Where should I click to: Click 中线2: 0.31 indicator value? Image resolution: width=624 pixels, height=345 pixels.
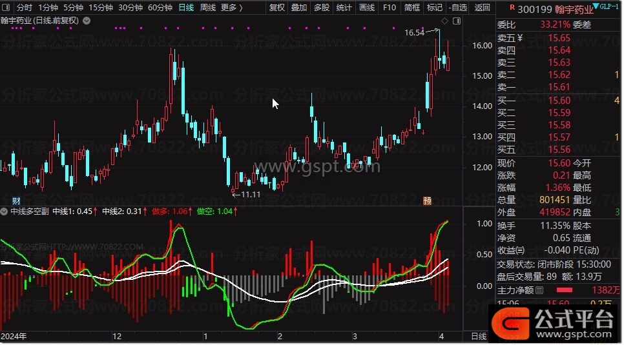[125, 212]
